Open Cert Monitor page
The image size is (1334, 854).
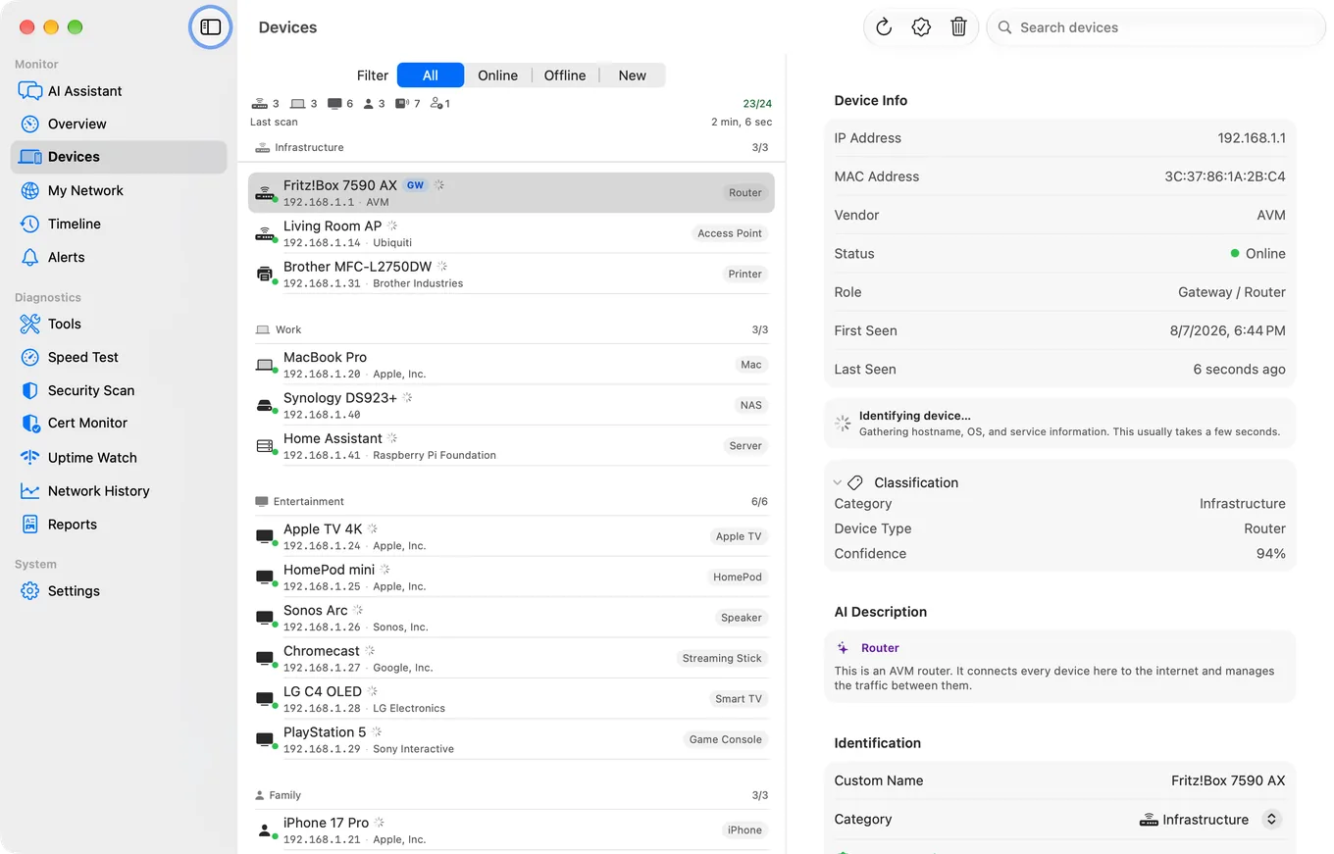click(119, 423)
